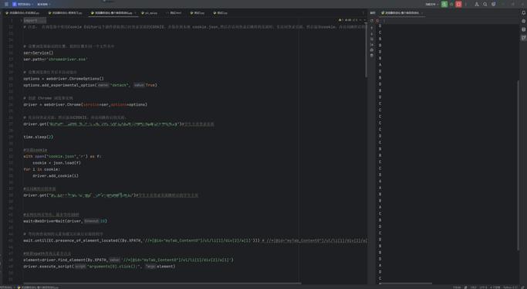Select the active third editor tab
The image size is (527, 289).
click(x=113, y=13)
